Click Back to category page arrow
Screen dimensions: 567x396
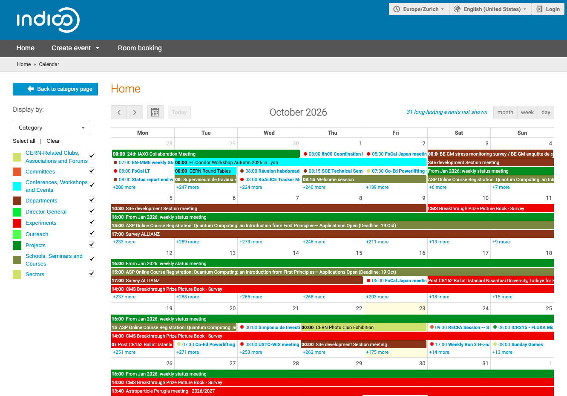tap(31, 89)
